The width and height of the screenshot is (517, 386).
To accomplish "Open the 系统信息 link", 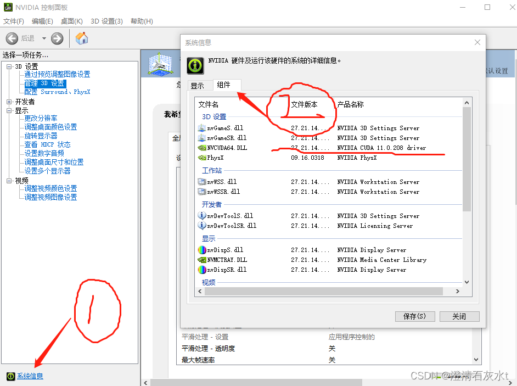I will [30, 376].
